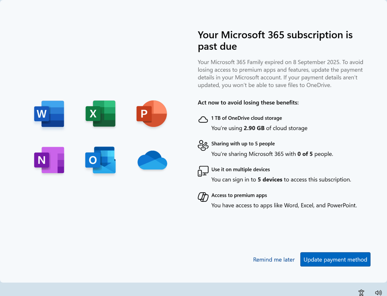Click the cloud storage outline icon
The height and width of the screenshot is (296, 387).
click(203, 120)
